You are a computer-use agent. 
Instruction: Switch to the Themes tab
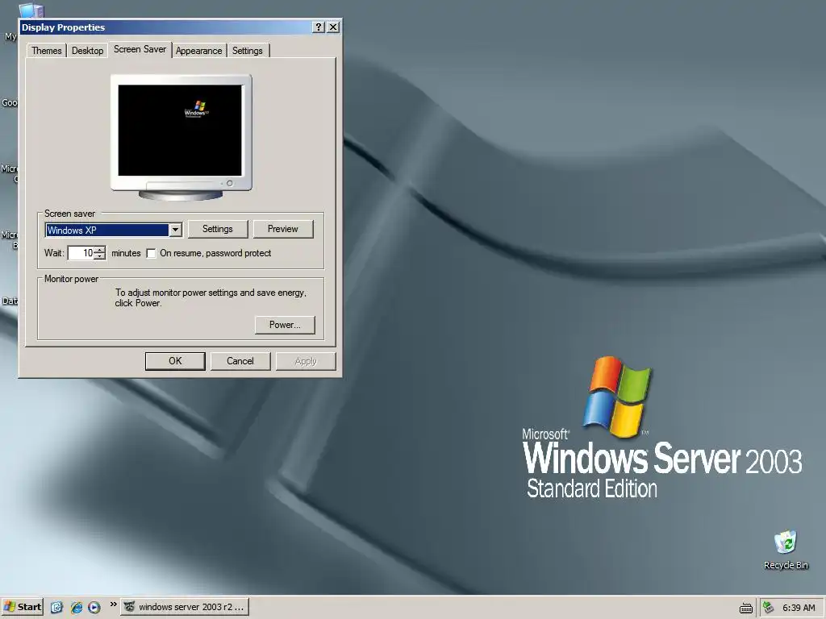click(x=46, y=51)
